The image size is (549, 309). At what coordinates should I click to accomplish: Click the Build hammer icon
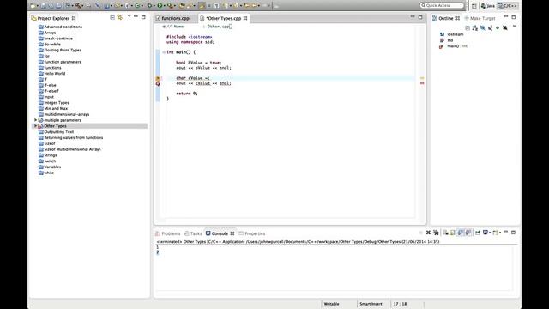78,6
